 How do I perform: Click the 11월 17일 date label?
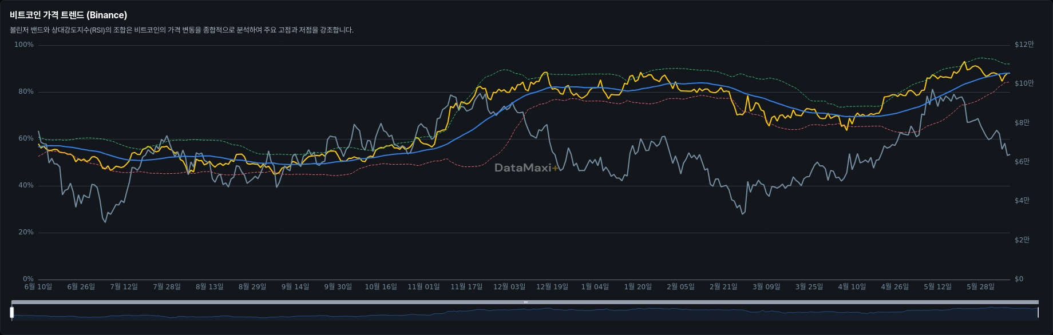pos(466,287)
